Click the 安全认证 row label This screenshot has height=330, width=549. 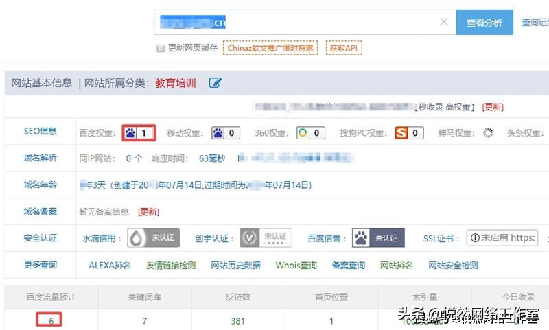[40, 238]
